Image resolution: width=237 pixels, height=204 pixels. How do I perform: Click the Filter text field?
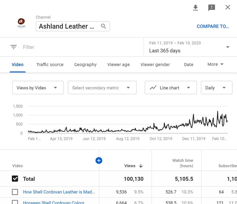tap(28, 47)
